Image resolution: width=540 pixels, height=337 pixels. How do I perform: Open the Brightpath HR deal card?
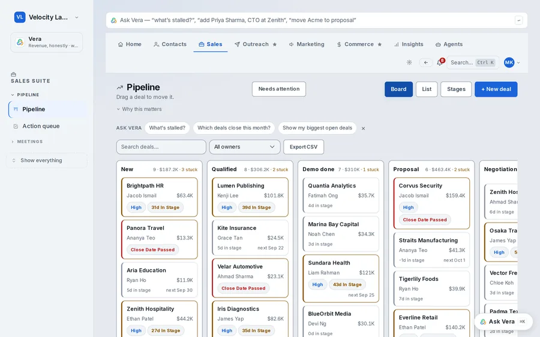coord(160,197)
